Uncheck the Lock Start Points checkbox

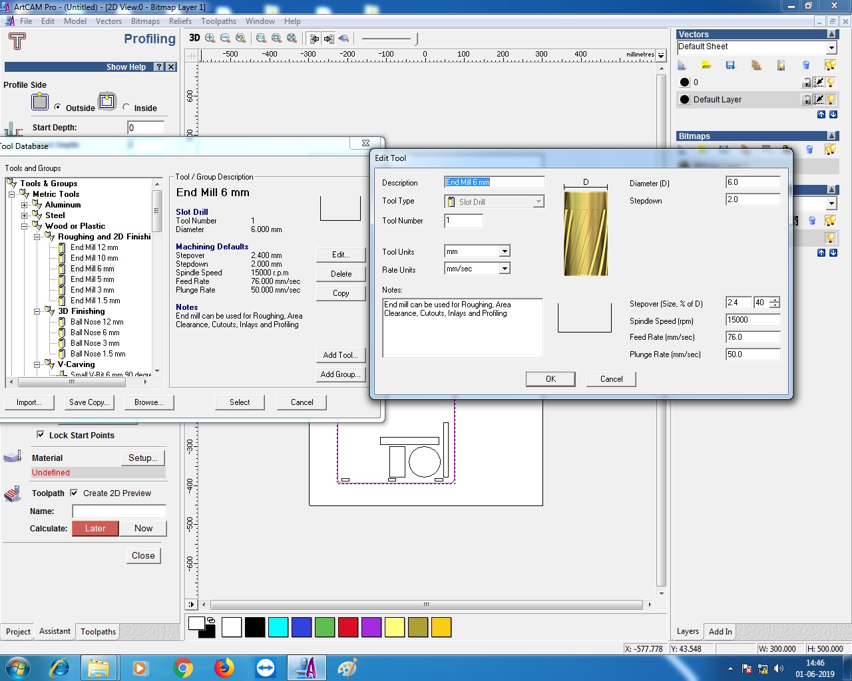(41, 435)
